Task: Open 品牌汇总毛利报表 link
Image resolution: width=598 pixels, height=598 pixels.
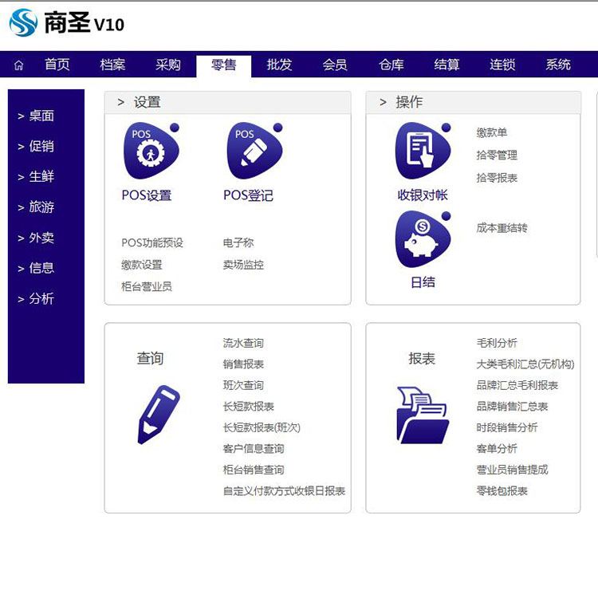Action: [517, 385]
